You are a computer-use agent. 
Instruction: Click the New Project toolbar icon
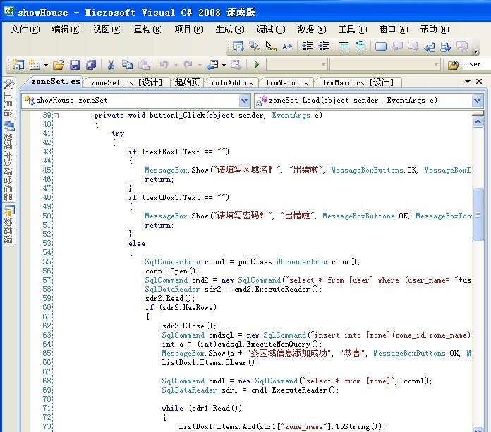[x=18, y=65]
